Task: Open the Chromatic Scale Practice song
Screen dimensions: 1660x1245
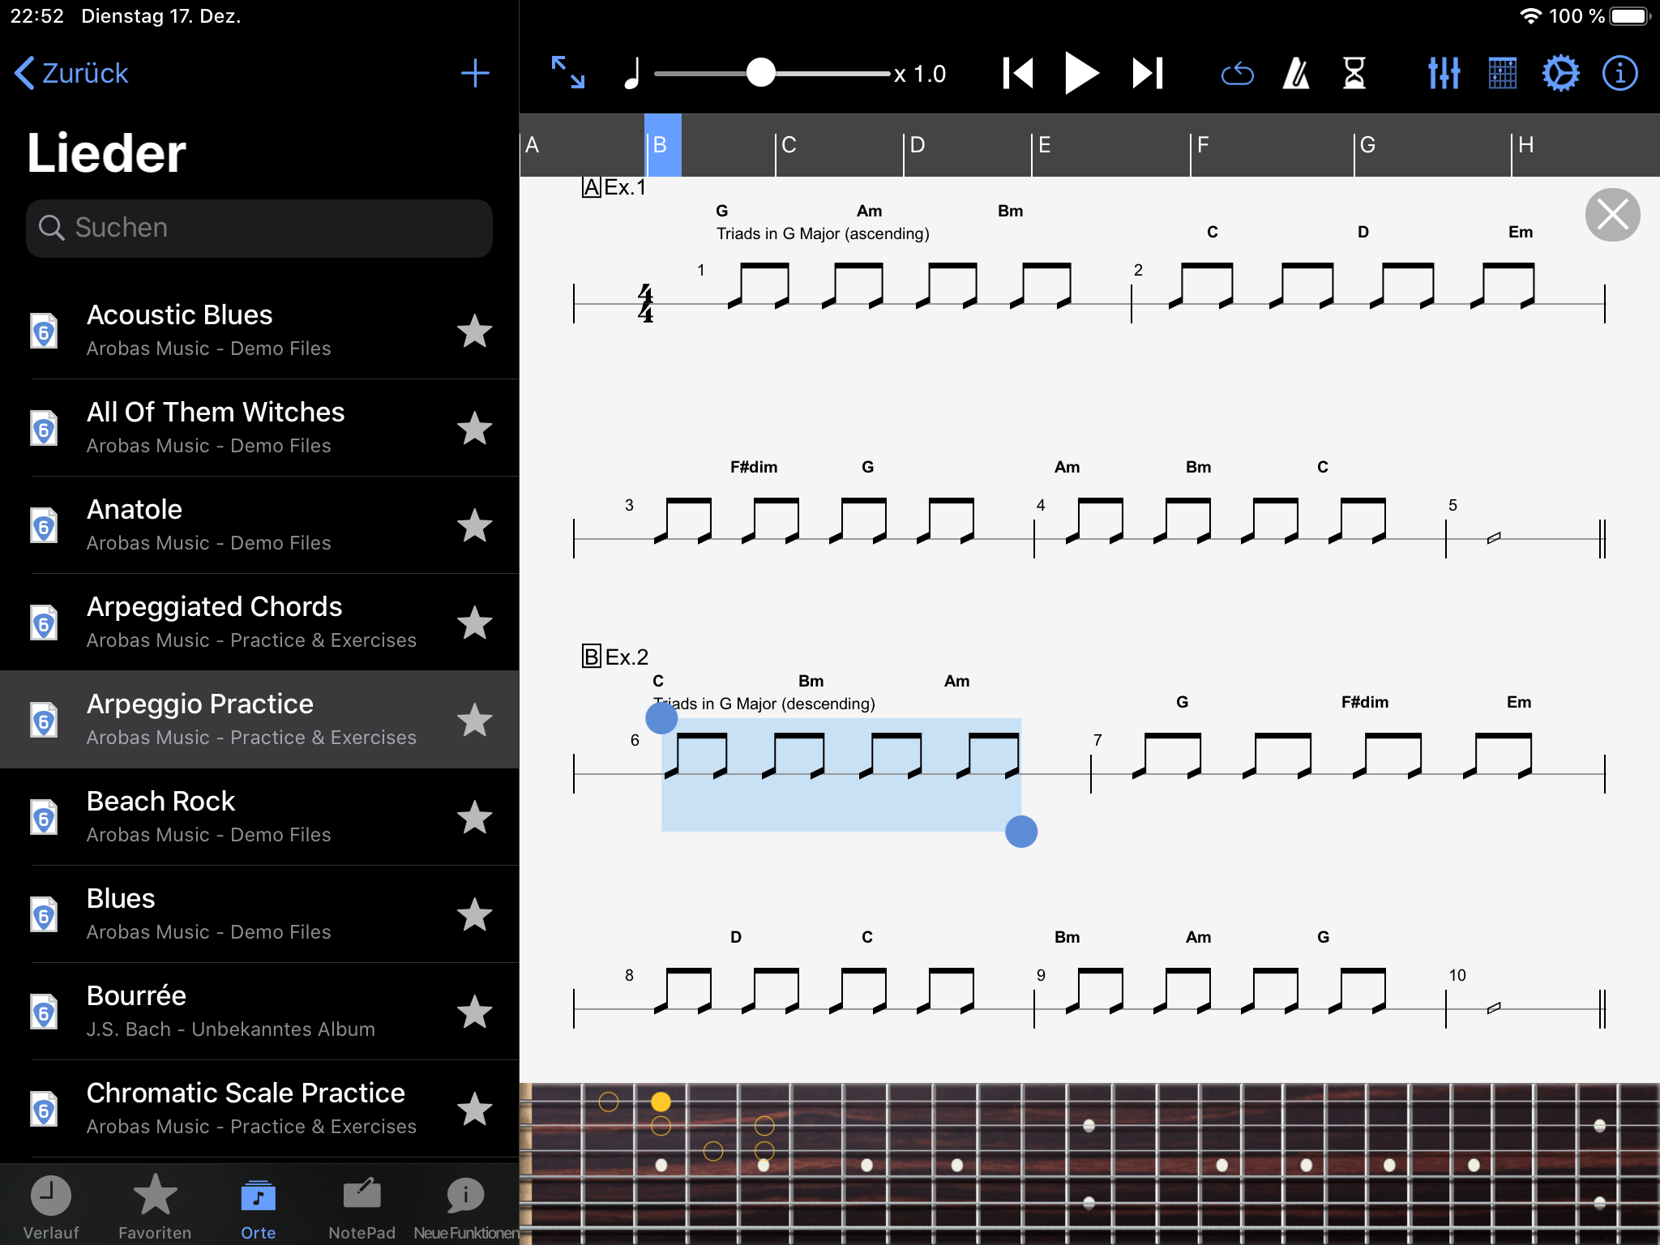Action: (246, 1107)
